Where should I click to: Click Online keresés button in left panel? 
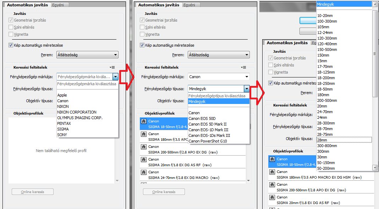point(33,192)
